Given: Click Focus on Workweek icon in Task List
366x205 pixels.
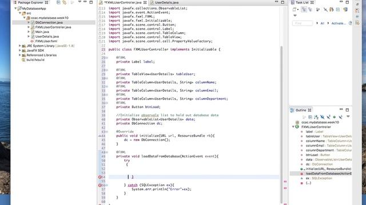Looking at the screenshot, I should 318,10.
